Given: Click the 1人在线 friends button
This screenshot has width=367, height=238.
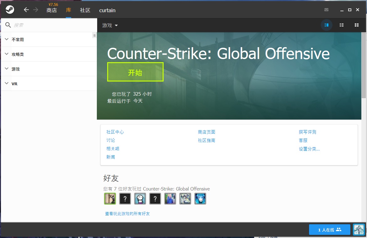Looking at the screenshot, I should pos(329,229).
